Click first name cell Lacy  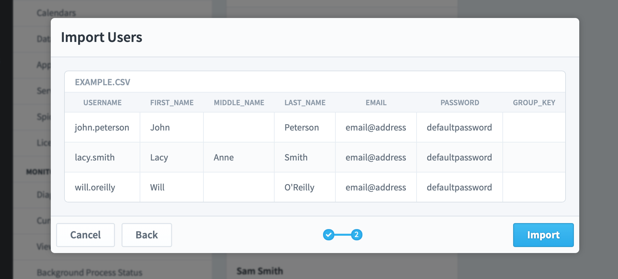172,157
